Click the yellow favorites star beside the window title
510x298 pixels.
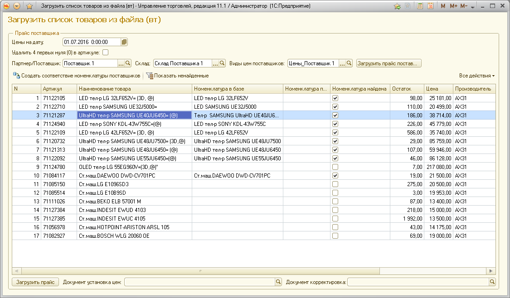[x=29, y=6]
